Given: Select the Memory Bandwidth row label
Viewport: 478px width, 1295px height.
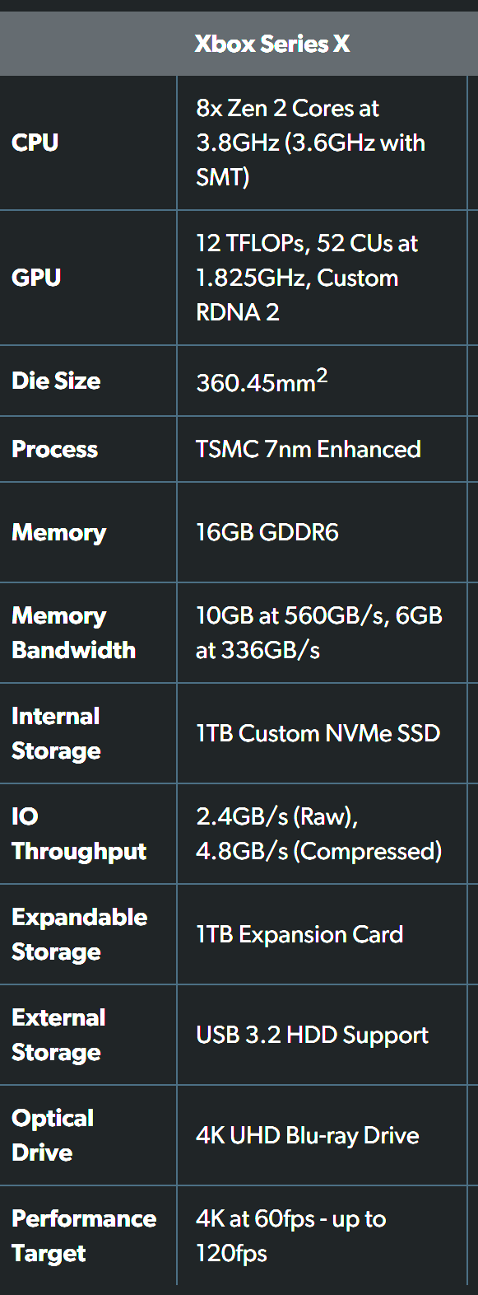Looking at the screenshot, I should coord(74,633).
